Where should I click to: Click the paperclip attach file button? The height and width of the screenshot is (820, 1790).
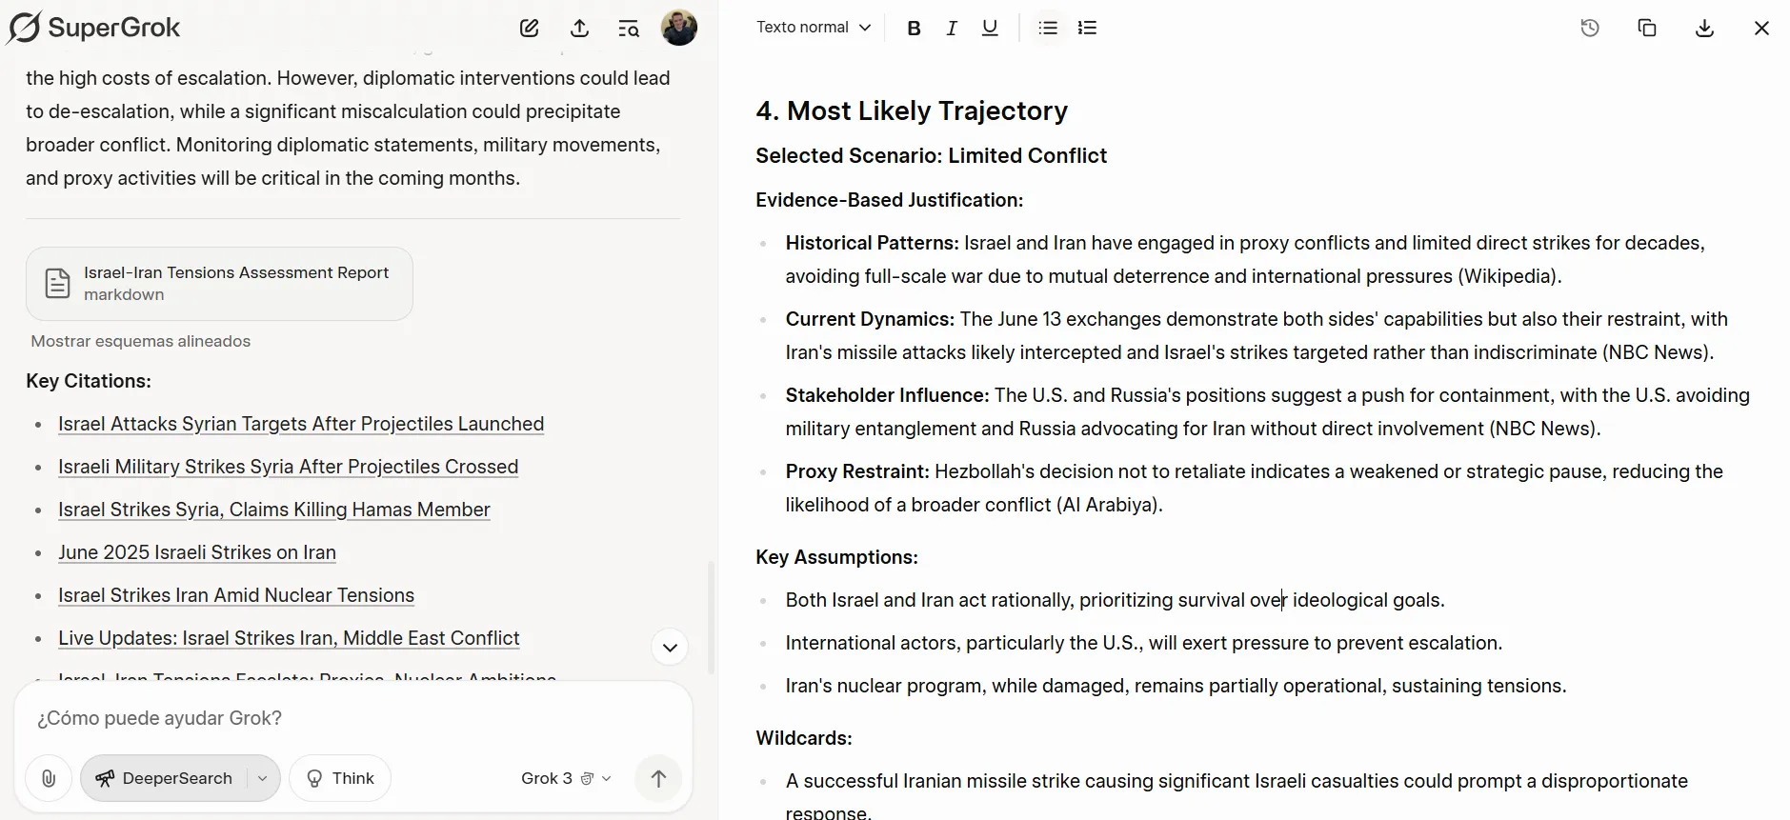[x=49, y=778]
